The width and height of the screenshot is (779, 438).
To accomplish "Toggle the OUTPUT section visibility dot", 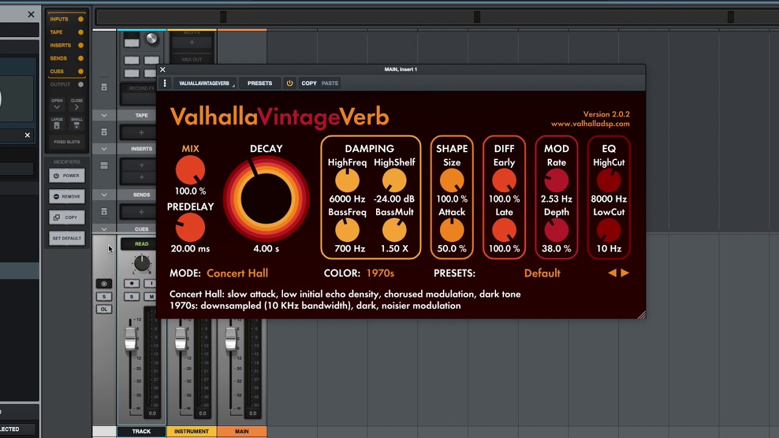I will pos(81,85).
